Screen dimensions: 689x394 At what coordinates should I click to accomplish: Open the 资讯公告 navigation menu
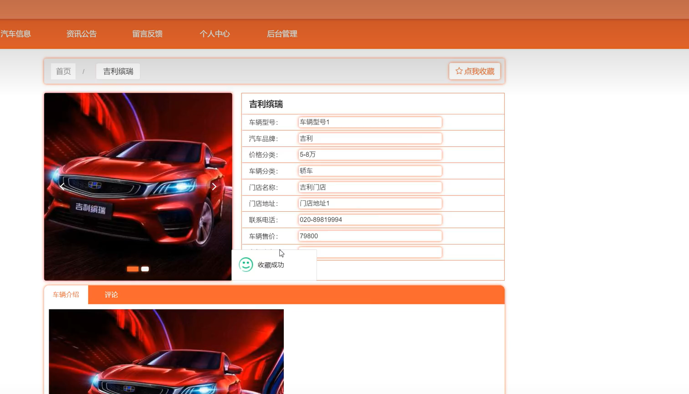click(81, 34)
